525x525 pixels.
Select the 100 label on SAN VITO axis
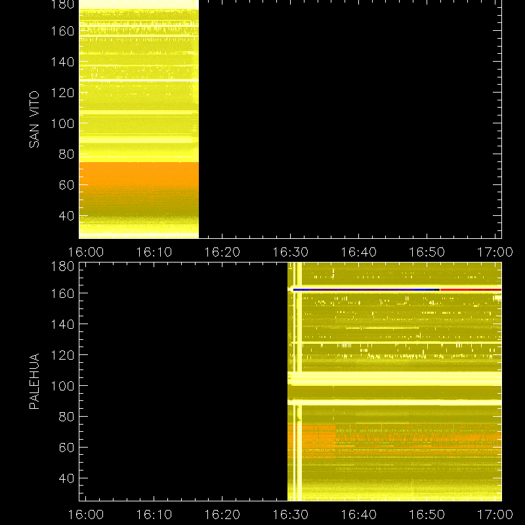(62, 123)
